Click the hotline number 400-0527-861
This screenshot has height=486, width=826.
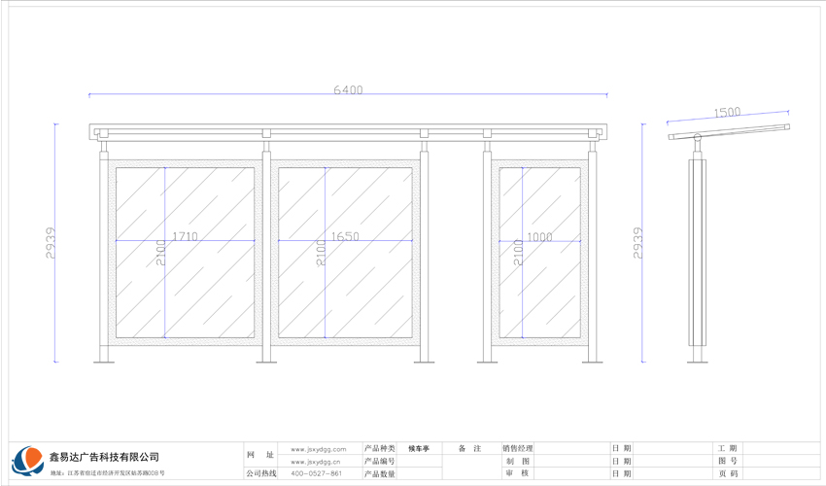tap(316, 473)
